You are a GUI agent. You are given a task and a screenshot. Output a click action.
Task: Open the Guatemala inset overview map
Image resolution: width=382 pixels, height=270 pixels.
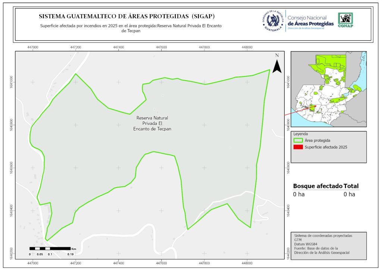pyautogui.click(x=328, y=89)
